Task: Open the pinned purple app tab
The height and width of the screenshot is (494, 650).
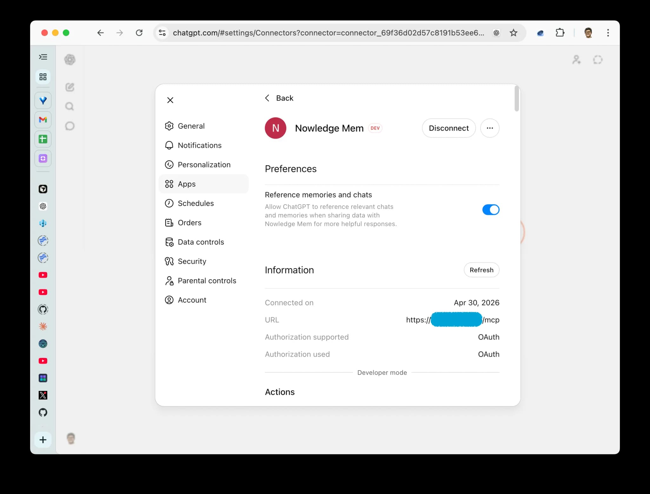Action: [43, 158]
